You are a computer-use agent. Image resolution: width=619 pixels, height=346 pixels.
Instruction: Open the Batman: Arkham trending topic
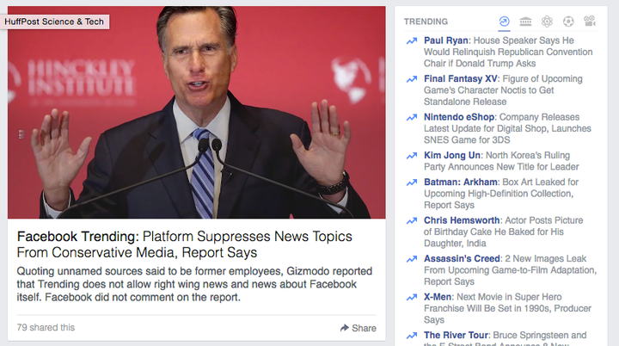coord(461,182)
